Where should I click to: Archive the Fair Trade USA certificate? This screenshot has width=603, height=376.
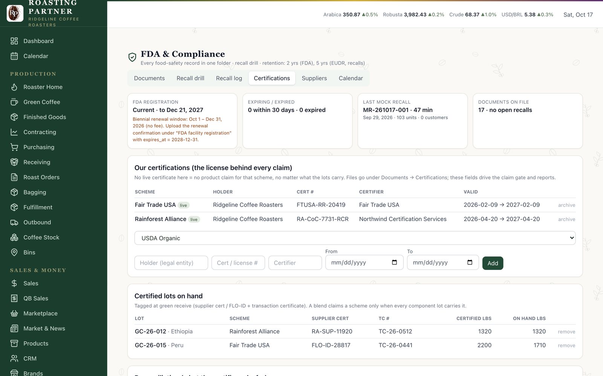(566, 205)
